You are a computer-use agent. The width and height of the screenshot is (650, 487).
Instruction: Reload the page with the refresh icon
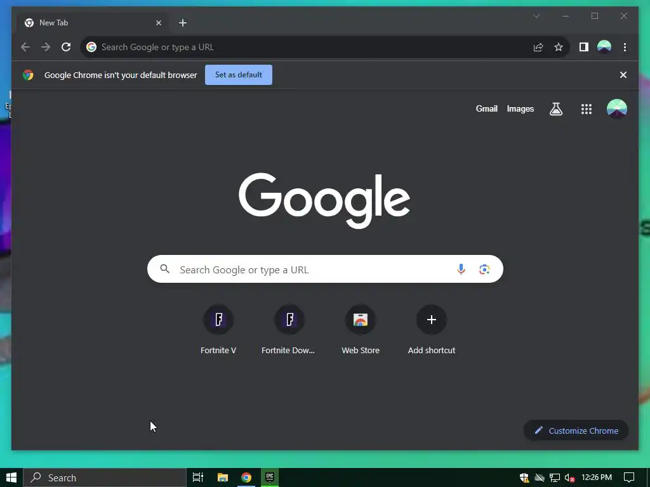(x=66, y=47)
